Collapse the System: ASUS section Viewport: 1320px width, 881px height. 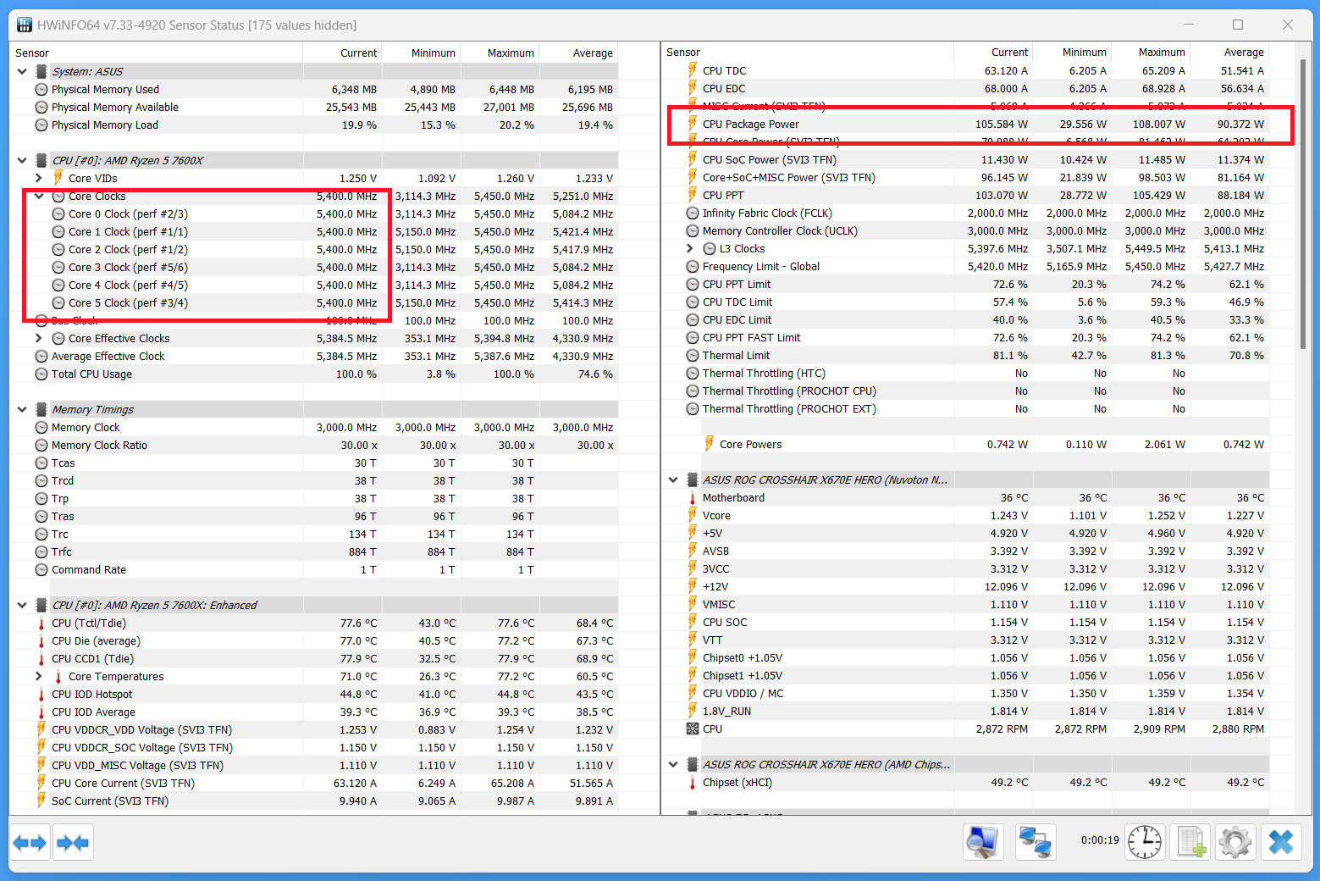click(22, 71)
